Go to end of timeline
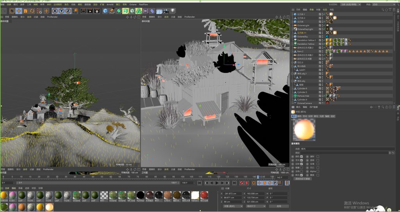Viewport: 400px width, 212px height. coord(234,183)
